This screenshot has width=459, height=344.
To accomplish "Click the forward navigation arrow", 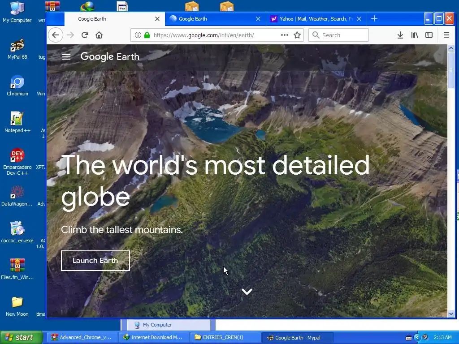I will [70, 35].
